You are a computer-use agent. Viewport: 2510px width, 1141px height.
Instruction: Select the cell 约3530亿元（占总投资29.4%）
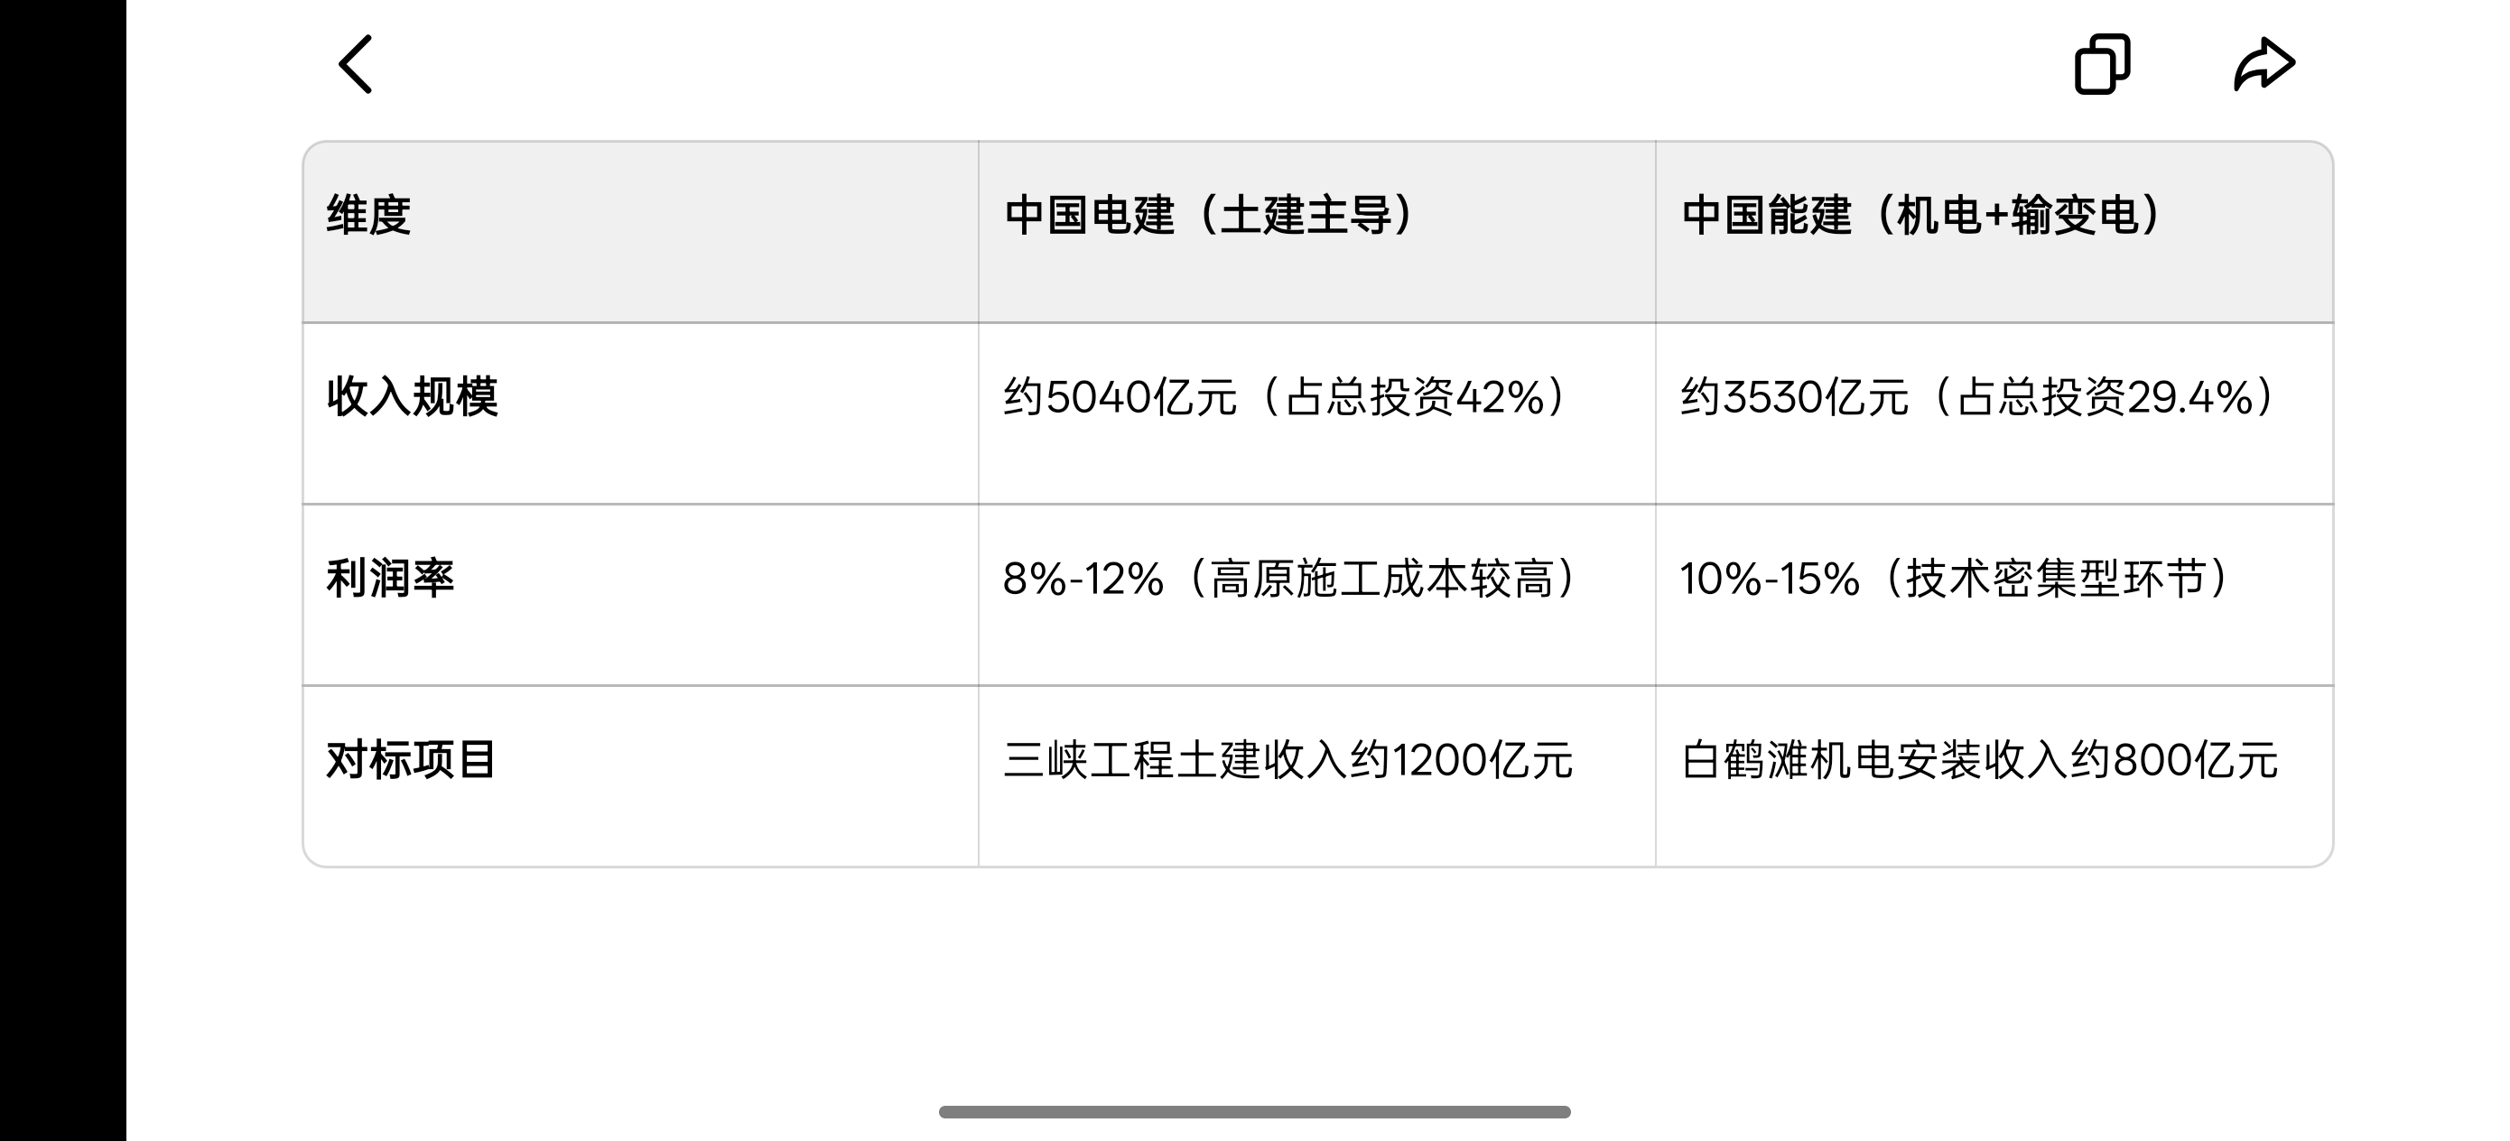(x=1994, y=413)
